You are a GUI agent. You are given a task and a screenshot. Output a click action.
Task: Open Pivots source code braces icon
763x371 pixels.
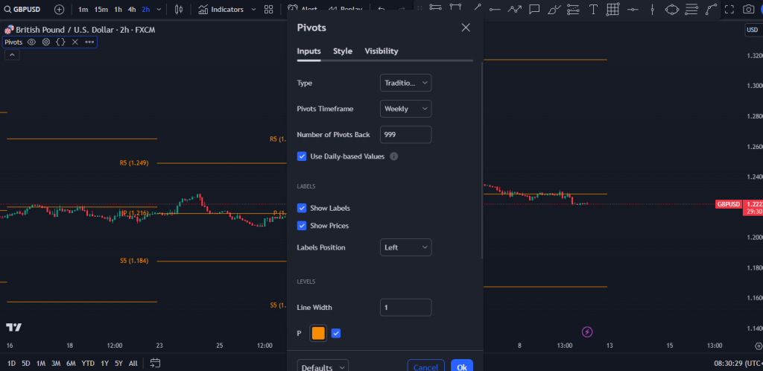[60, 42]
